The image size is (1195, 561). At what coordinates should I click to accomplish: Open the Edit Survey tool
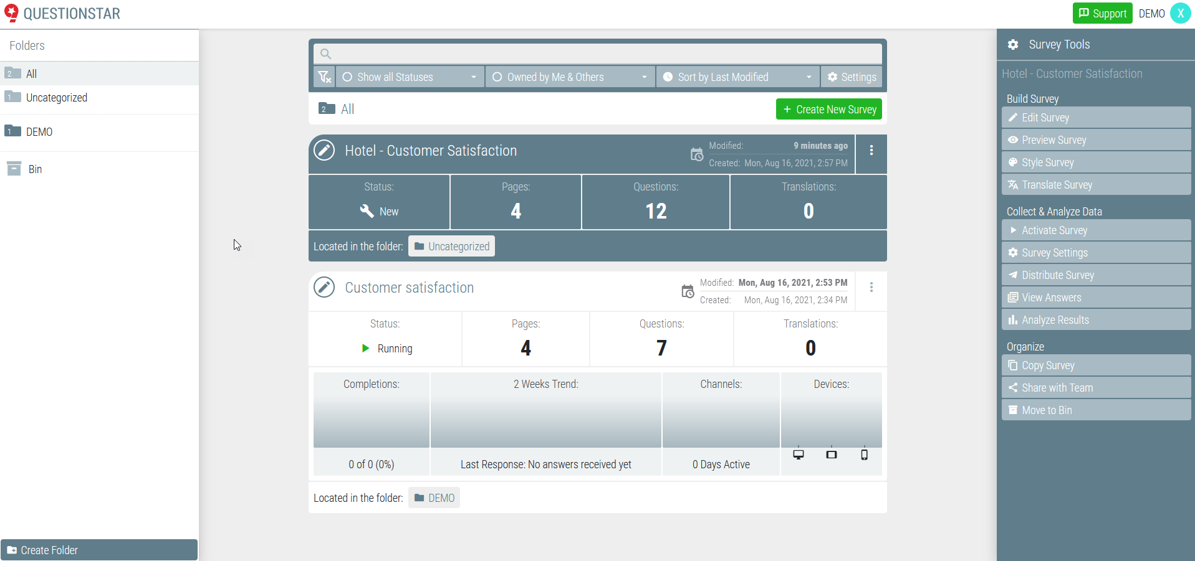click(1097, 118)
